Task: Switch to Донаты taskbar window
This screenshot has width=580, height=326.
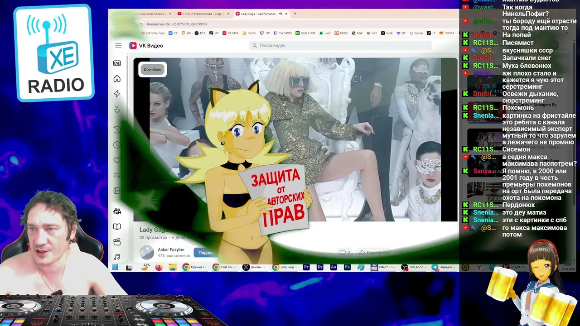Action: pyautogui.click(x=254, y=268)
